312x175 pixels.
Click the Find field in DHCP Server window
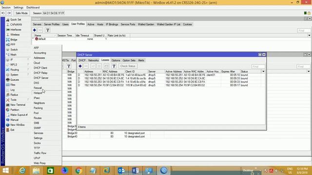[258, 67]
